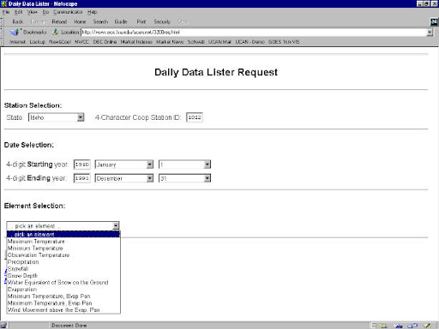Click the Home toolbar button
Image resolution: width=439 pixels, height=329 pixels.
(x=80, y=21)
